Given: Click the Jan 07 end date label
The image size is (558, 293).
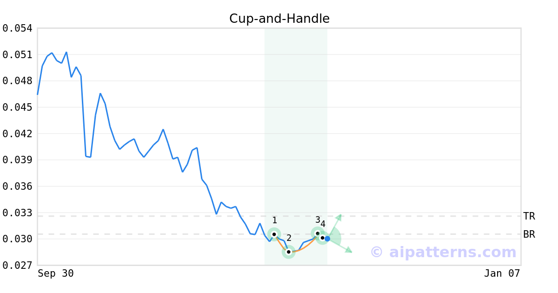Looking at the screenshot, I should click(502, 273).
